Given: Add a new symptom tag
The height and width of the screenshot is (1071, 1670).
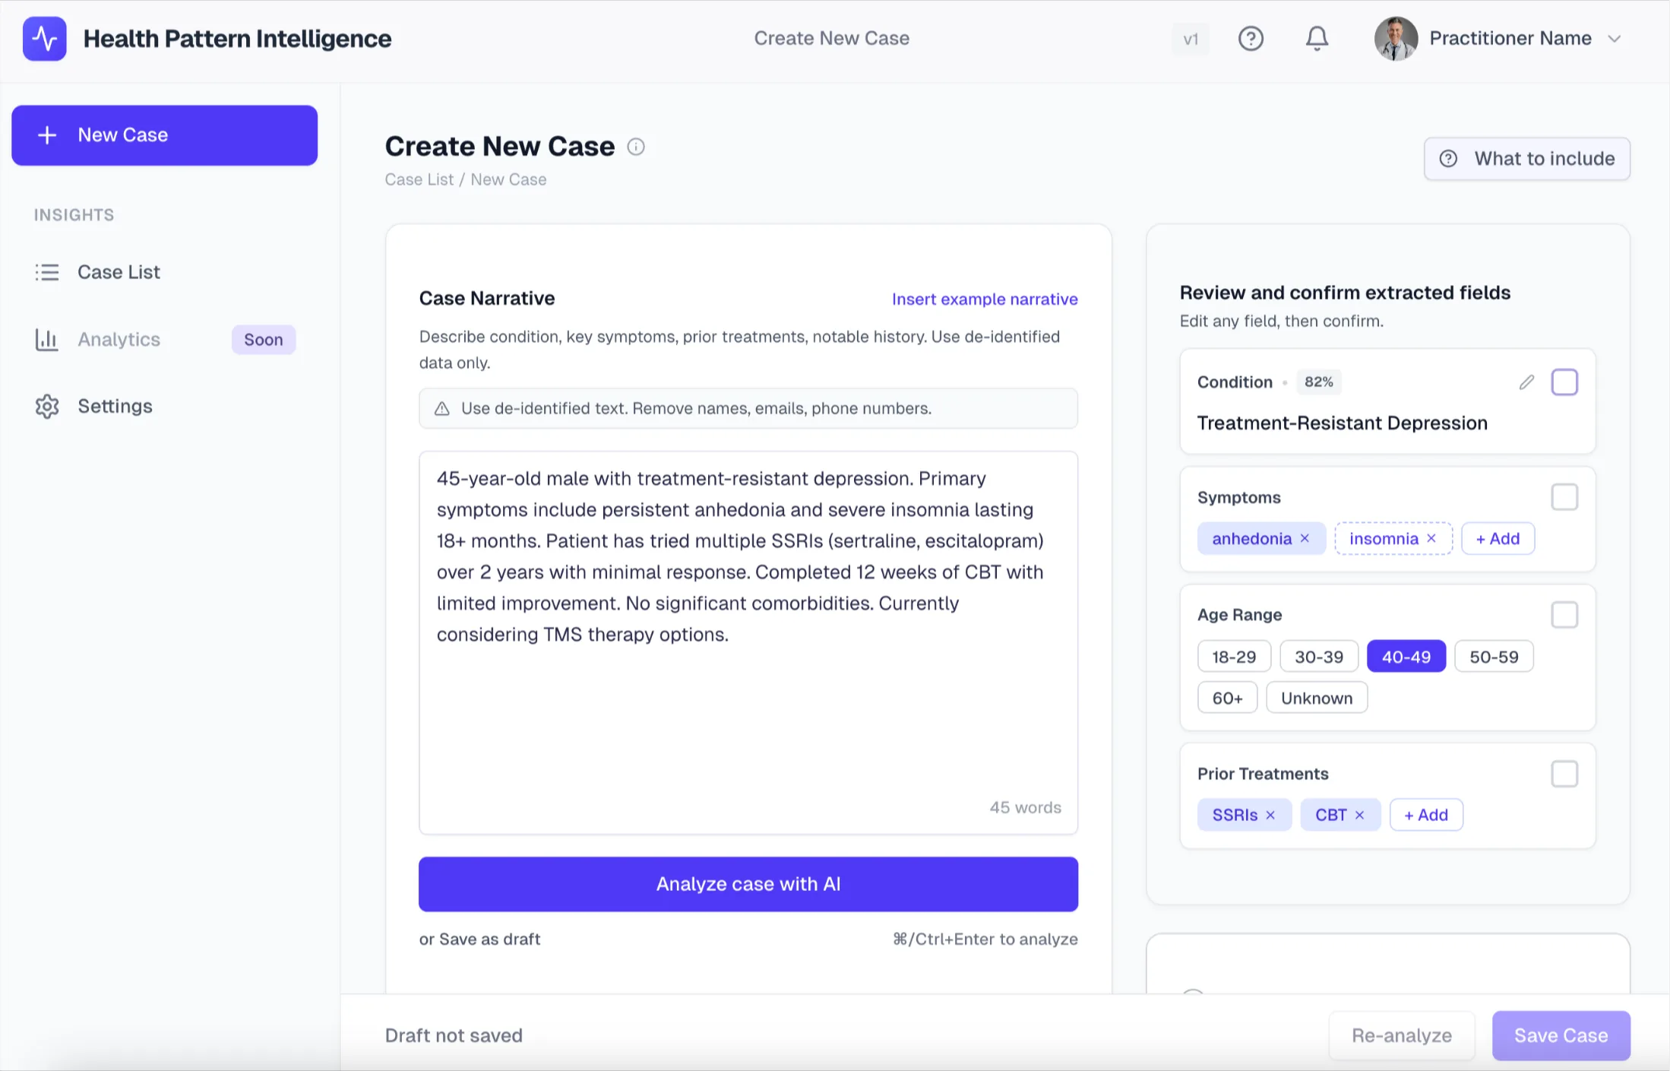Looking at the screenshot, I should [1498, 539].
